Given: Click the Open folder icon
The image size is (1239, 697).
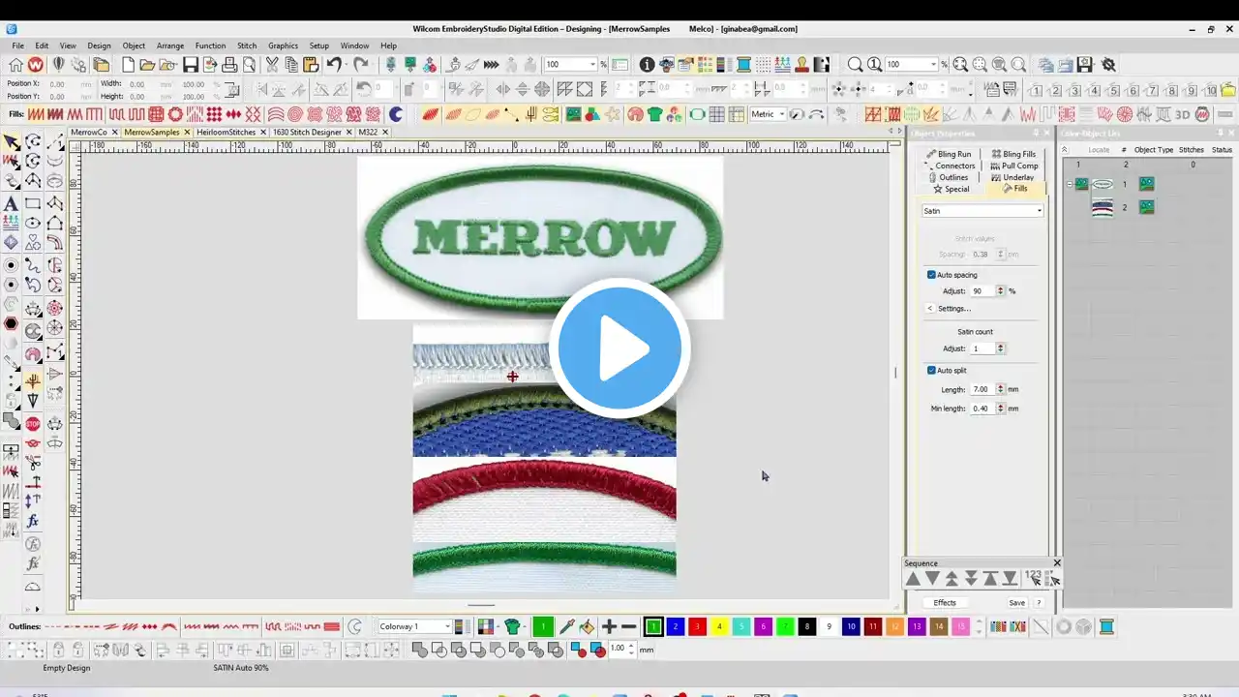Looking at the screenshot, I should (x=147, y=65).
